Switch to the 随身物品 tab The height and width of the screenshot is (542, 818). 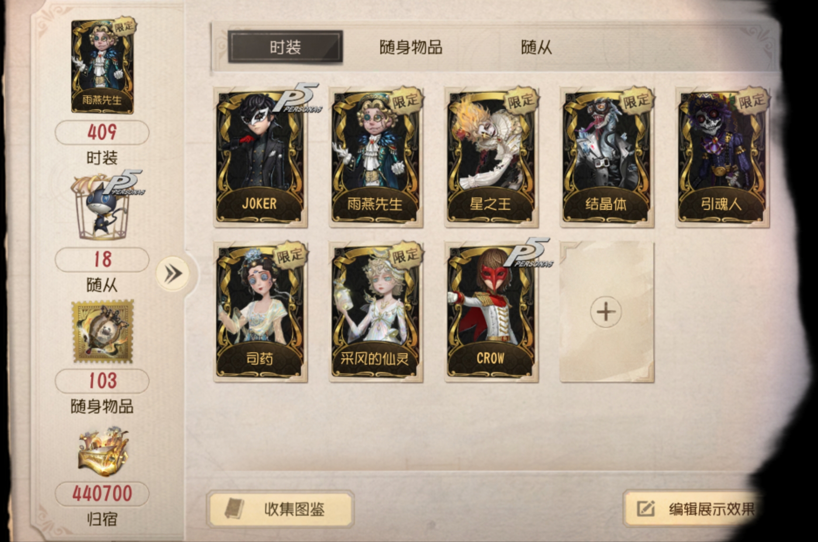(x=411, y=47)
